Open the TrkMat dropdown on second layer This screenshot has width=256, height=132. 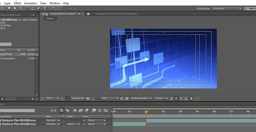coord(73,124)
